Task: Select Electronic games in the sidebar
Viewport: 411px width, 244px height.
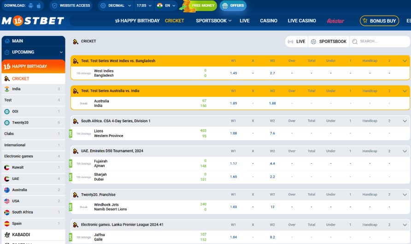Action: point(33,156)
